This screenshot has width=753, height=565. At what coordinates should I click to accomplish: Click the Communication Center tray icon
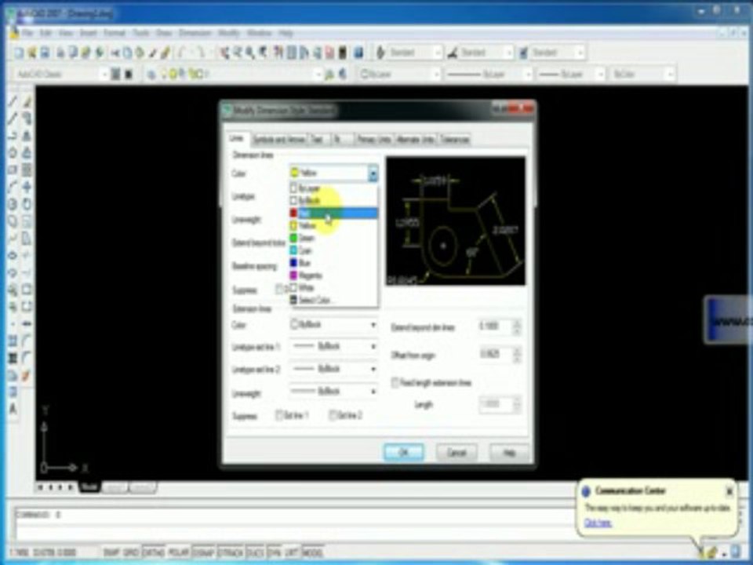click(x=700, y=552)
